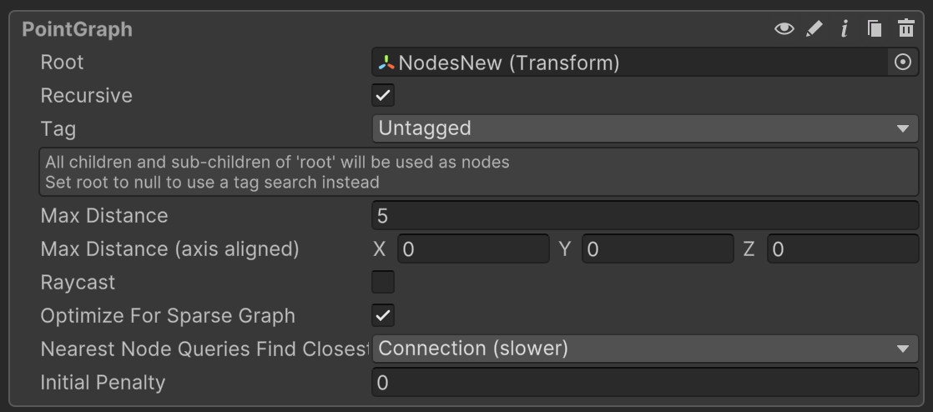Delete the PointGraph using trash icon

pyautogui.click(x=905, y=29)
